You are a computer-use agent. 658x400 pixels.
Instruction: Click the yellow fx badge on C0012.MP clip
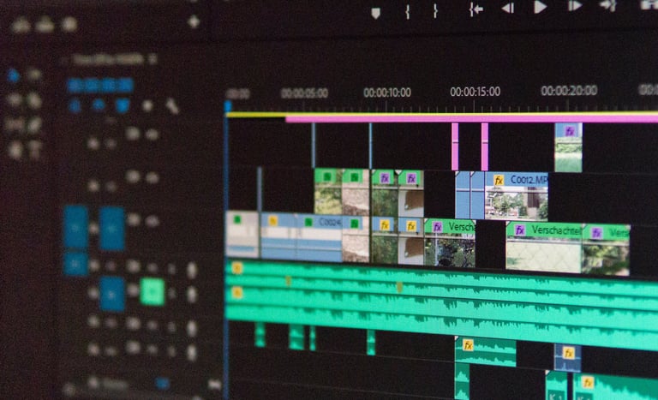coord(499,181)
